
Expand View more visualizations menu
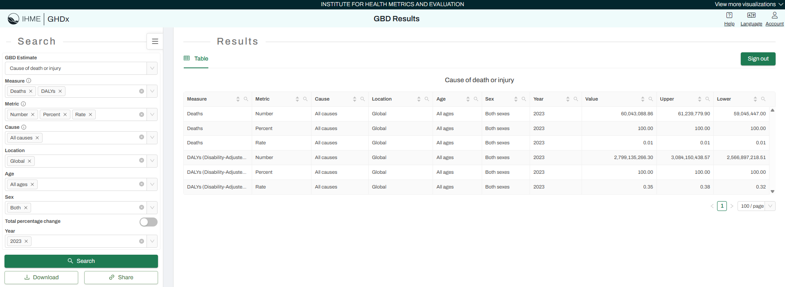click(749, 4)
